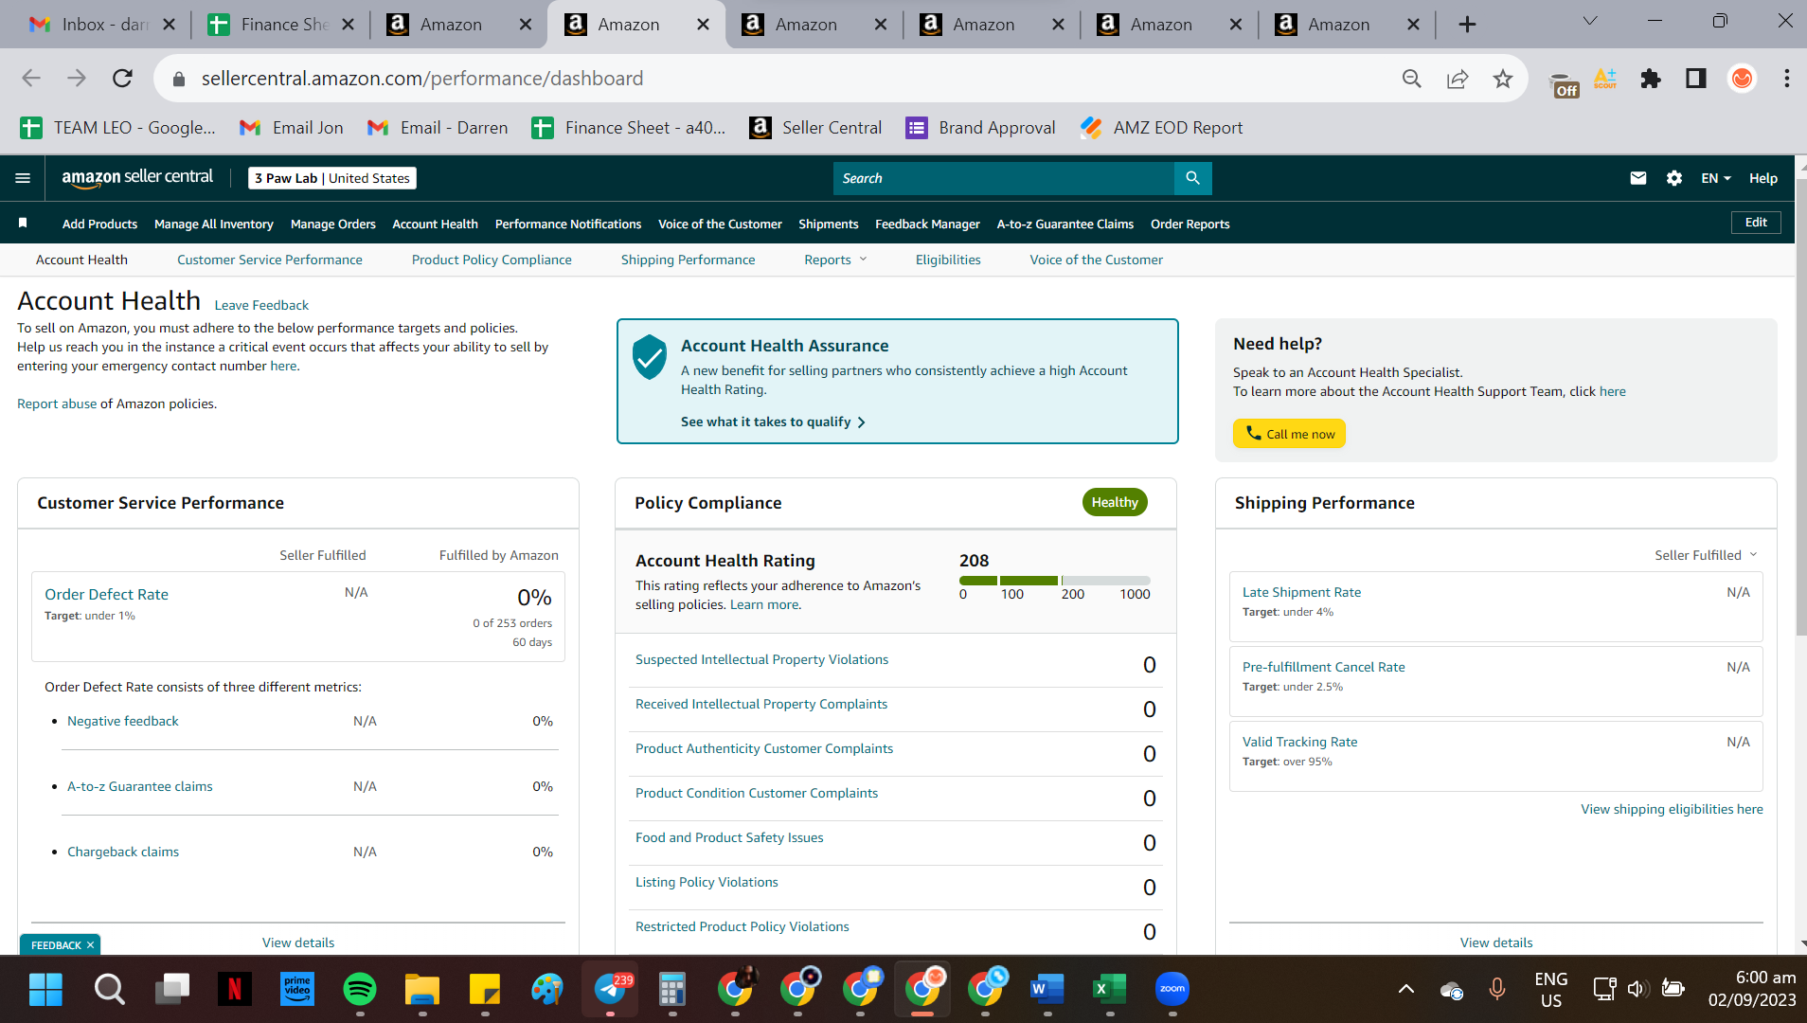Image resolution: width=1807 pixels, height=1023 pixels.
Task: Click the Help link in header
Action: 1762,178
